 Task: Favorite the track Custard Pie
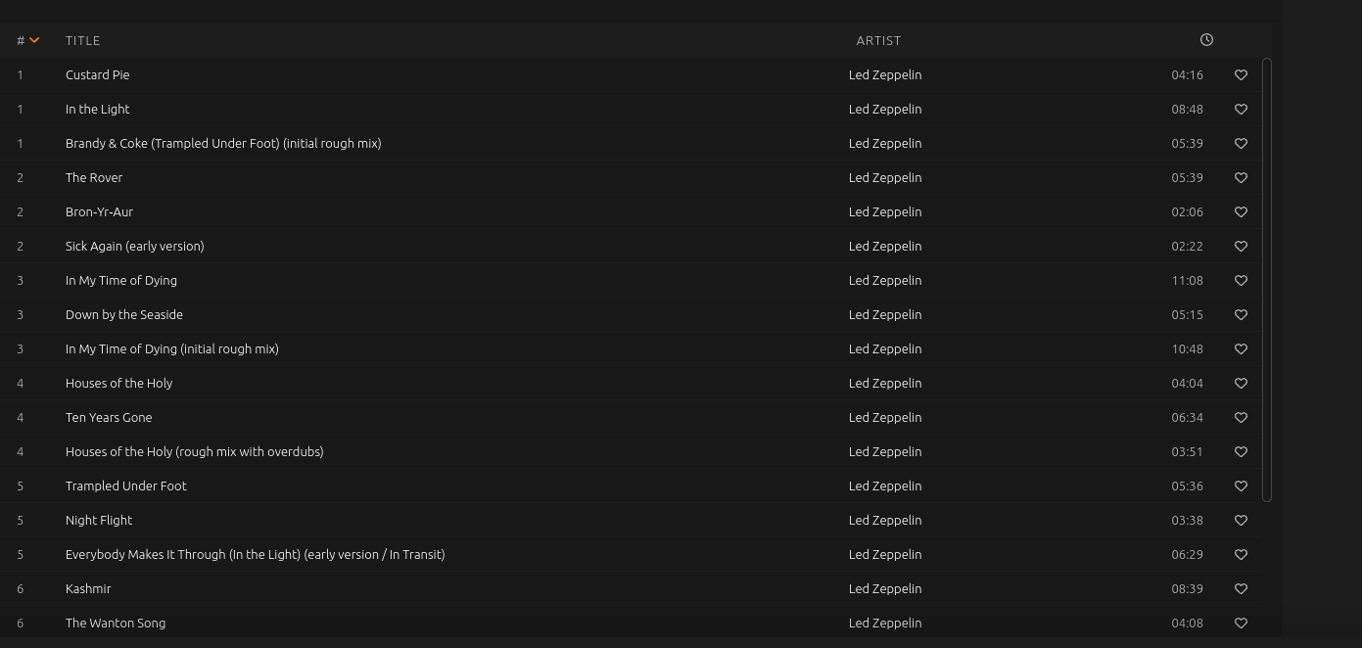point(1241,74)
